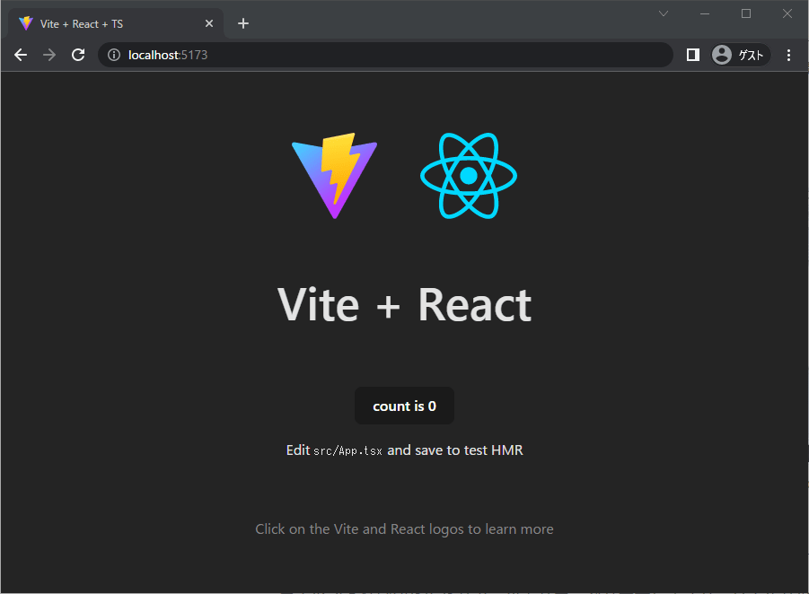The image size is (809, 594).
Task: Select the Vite + React + TS tab
Action: point(108,22)
